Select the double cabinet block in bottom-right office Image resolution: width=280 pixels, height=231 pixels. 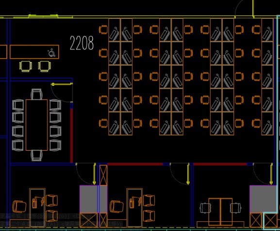click(220, 212)
